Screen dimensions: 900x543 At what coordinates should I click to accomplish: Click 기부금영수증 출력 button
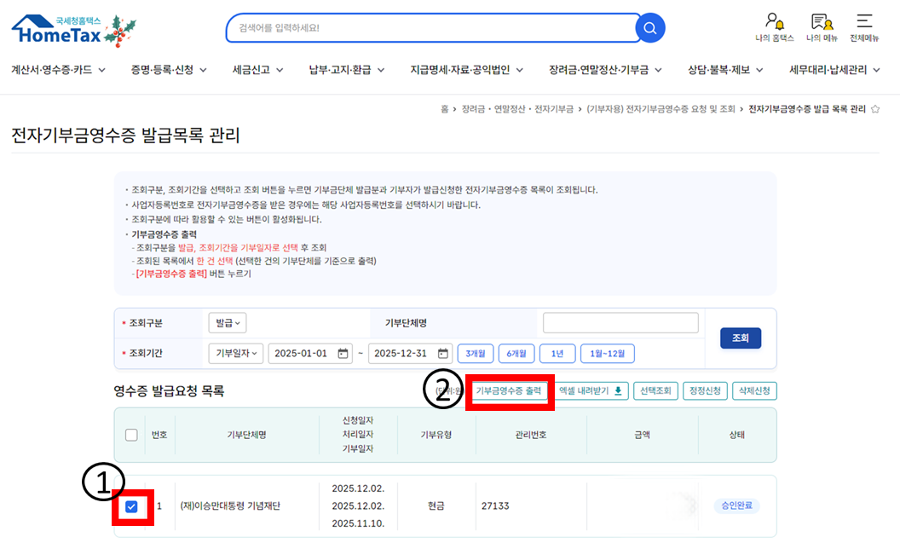(509, 391)
